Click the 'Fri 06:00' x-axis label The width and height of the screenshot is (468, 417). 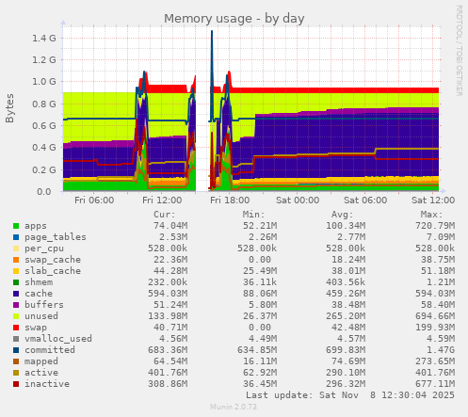click(94, 200)
